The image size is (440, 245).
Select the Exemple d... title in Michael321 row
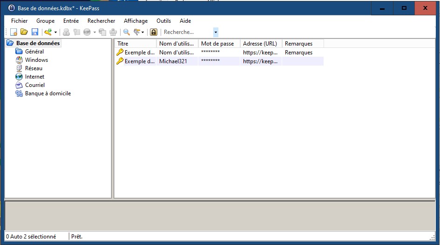pyautogui.click(x=140, y=61)
